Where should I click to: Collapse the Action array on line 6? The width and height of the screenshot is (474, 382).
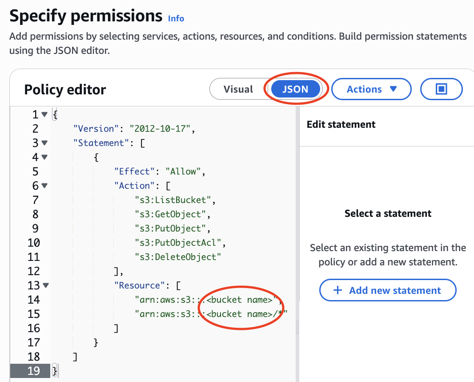pyautogui.click(x=44, y=186)
